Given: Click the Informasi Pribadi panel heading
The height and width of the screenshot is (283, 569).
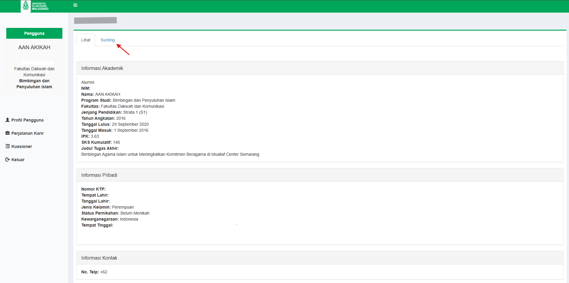Looking at the screenshot, I should pos(99,175).
